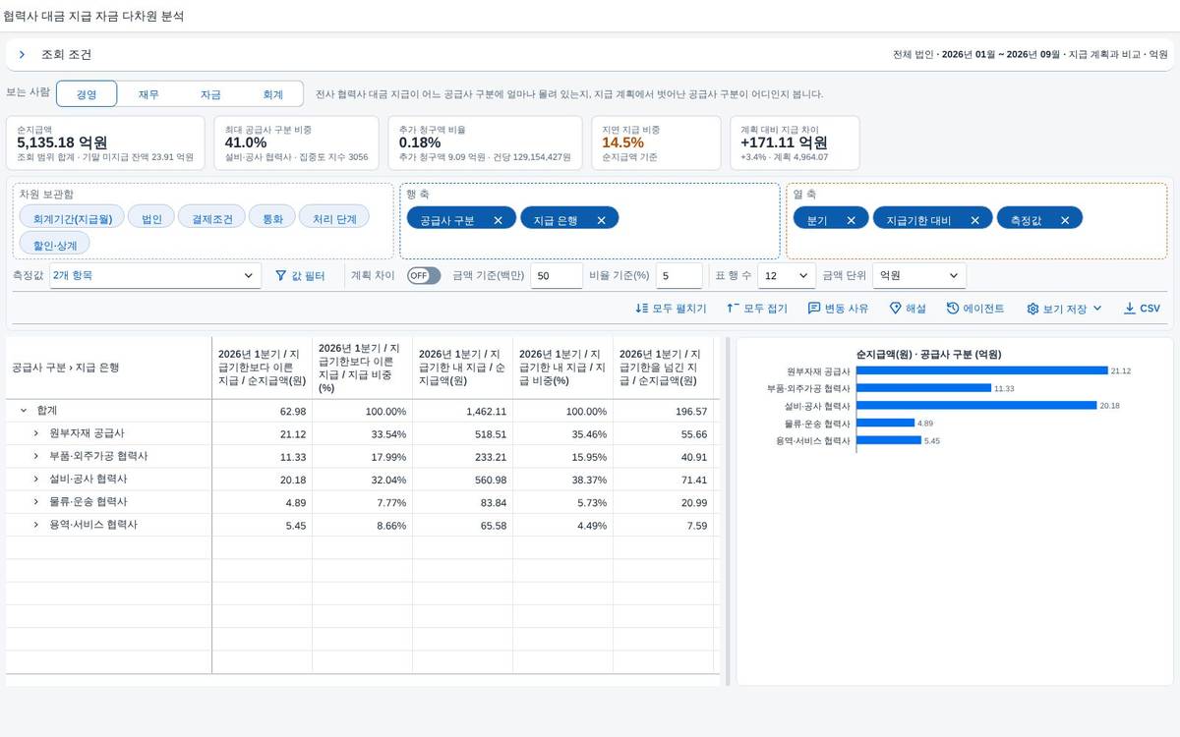
Task: Expand the 물류·운송 협력사 row
Action: [35, 502]
